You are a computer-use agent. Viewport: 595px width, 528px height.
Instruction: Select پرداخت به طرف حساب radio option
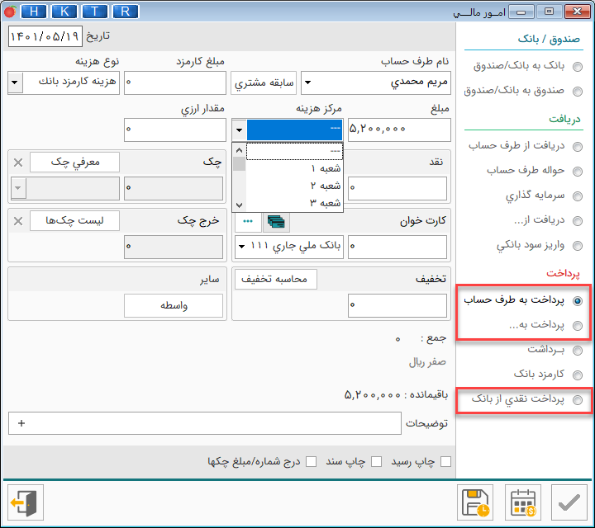(x=578, y=301)
